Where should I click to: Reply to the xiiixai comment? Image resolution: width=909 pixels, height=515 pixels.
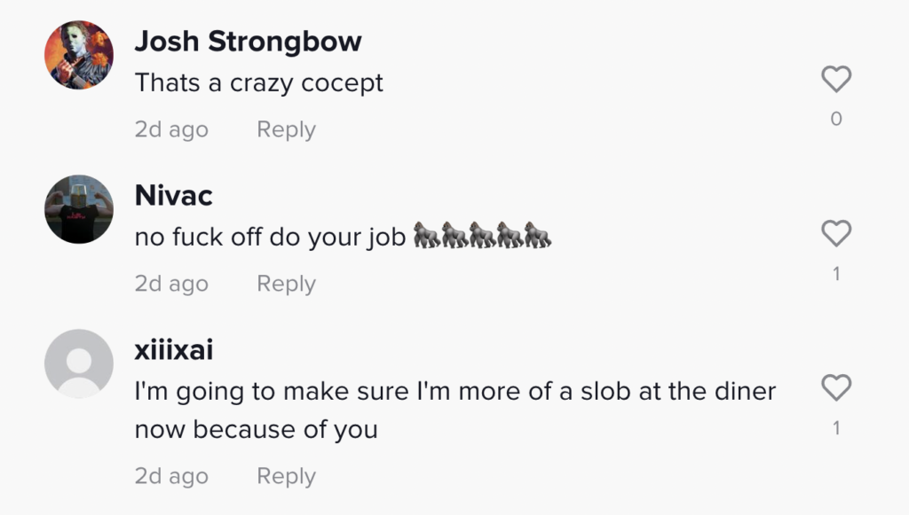click(286, 476)
